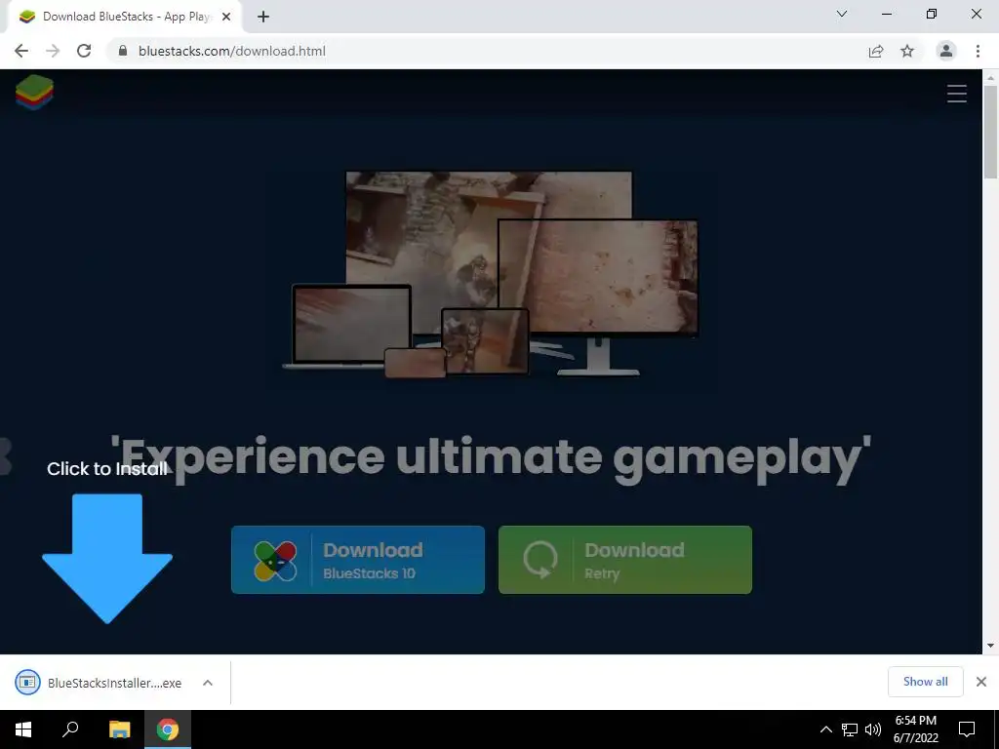Click the BlueStacks 10 app icon
999x749 pixels.
pos(275,561)
